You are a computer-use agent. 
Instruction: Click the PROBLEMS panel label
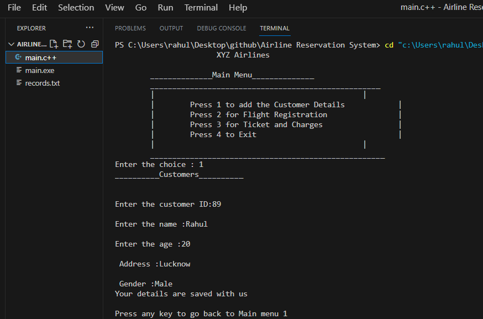point(130,28)
